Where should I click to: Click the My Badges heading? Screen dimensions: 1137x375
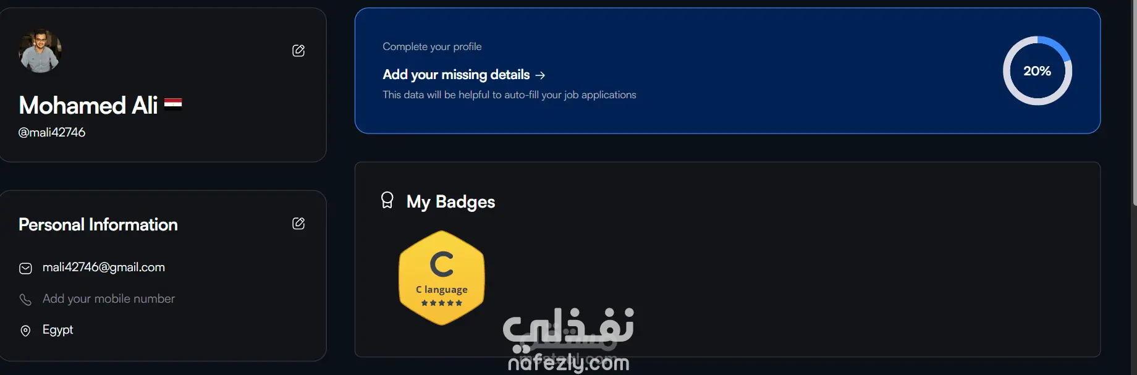pos(450,202)
